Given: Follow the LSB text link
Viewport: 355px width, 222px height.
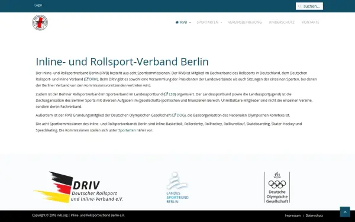Looking at the screenshot, I should [x=172, y=94].
